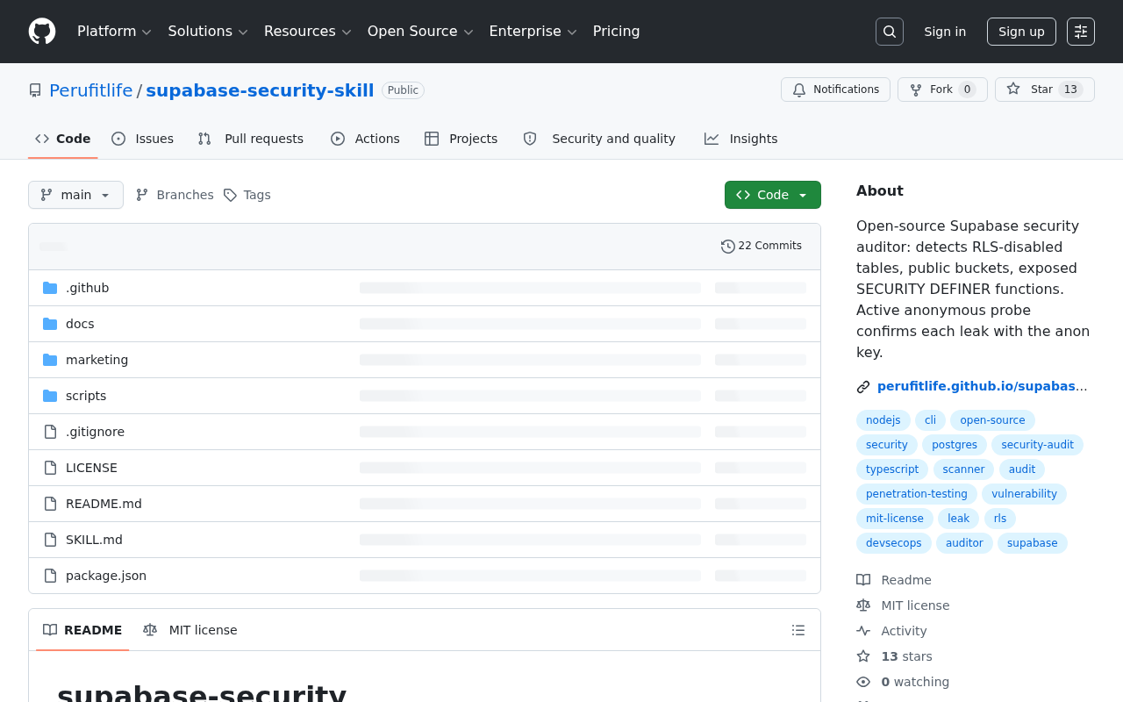Click the file icon for SKILL.md
The image size is (1123, 702).
coord(50,540)
